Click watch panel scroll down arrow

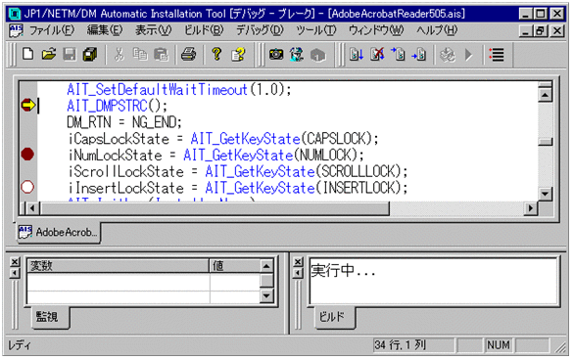tap(266, 295)
